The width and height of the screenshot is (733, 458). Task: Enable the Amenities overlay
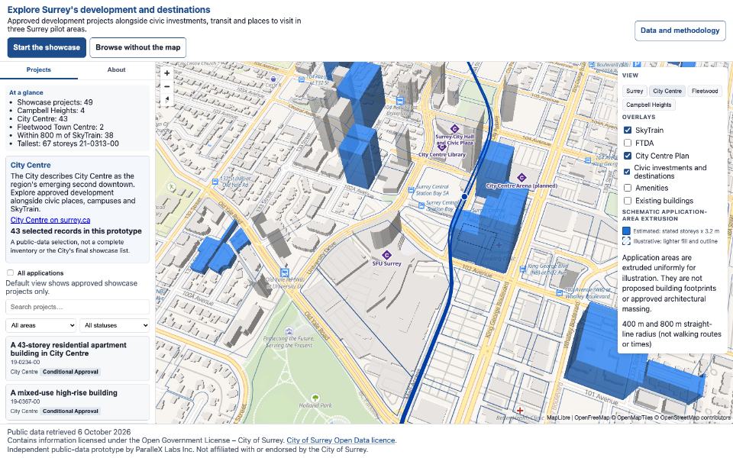tap(628, 188)
